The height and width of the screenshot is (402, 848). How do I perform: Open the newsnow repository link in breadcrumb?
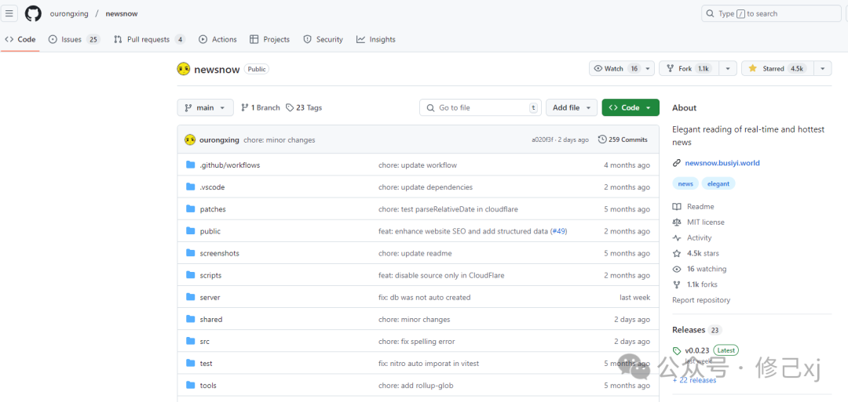(122, 13)
